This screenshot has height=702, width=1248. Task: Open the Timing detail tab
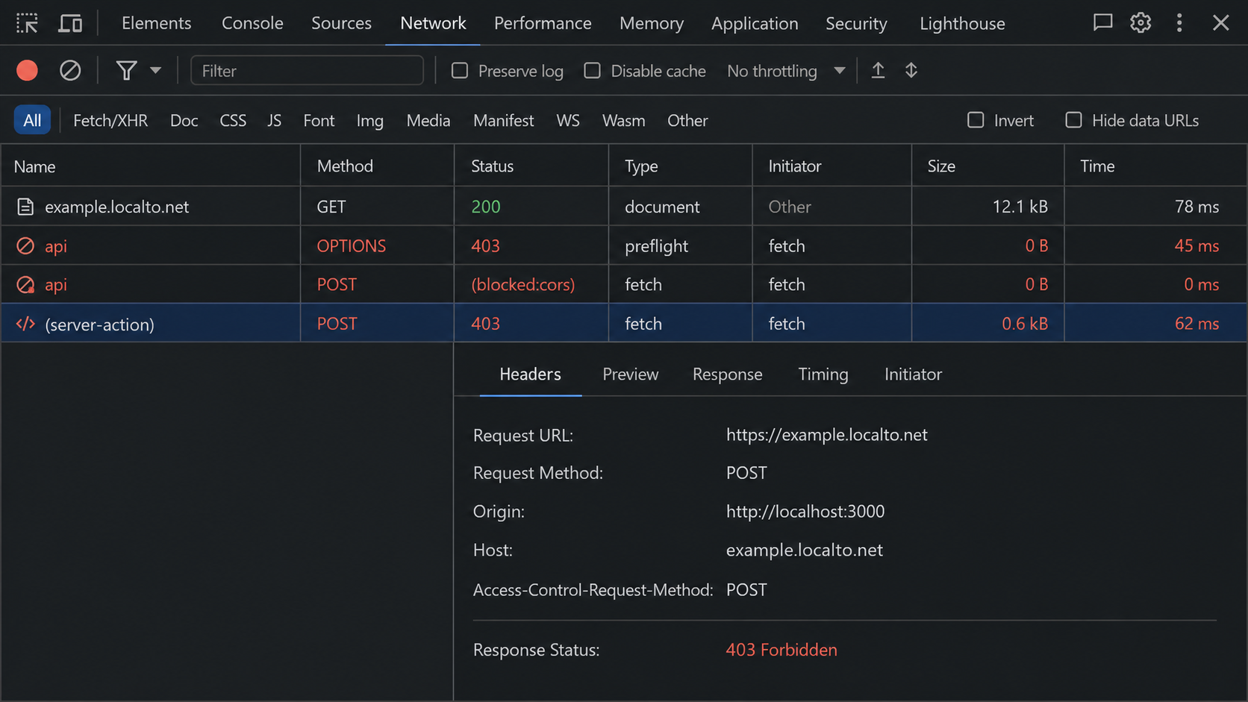[823, 374]
